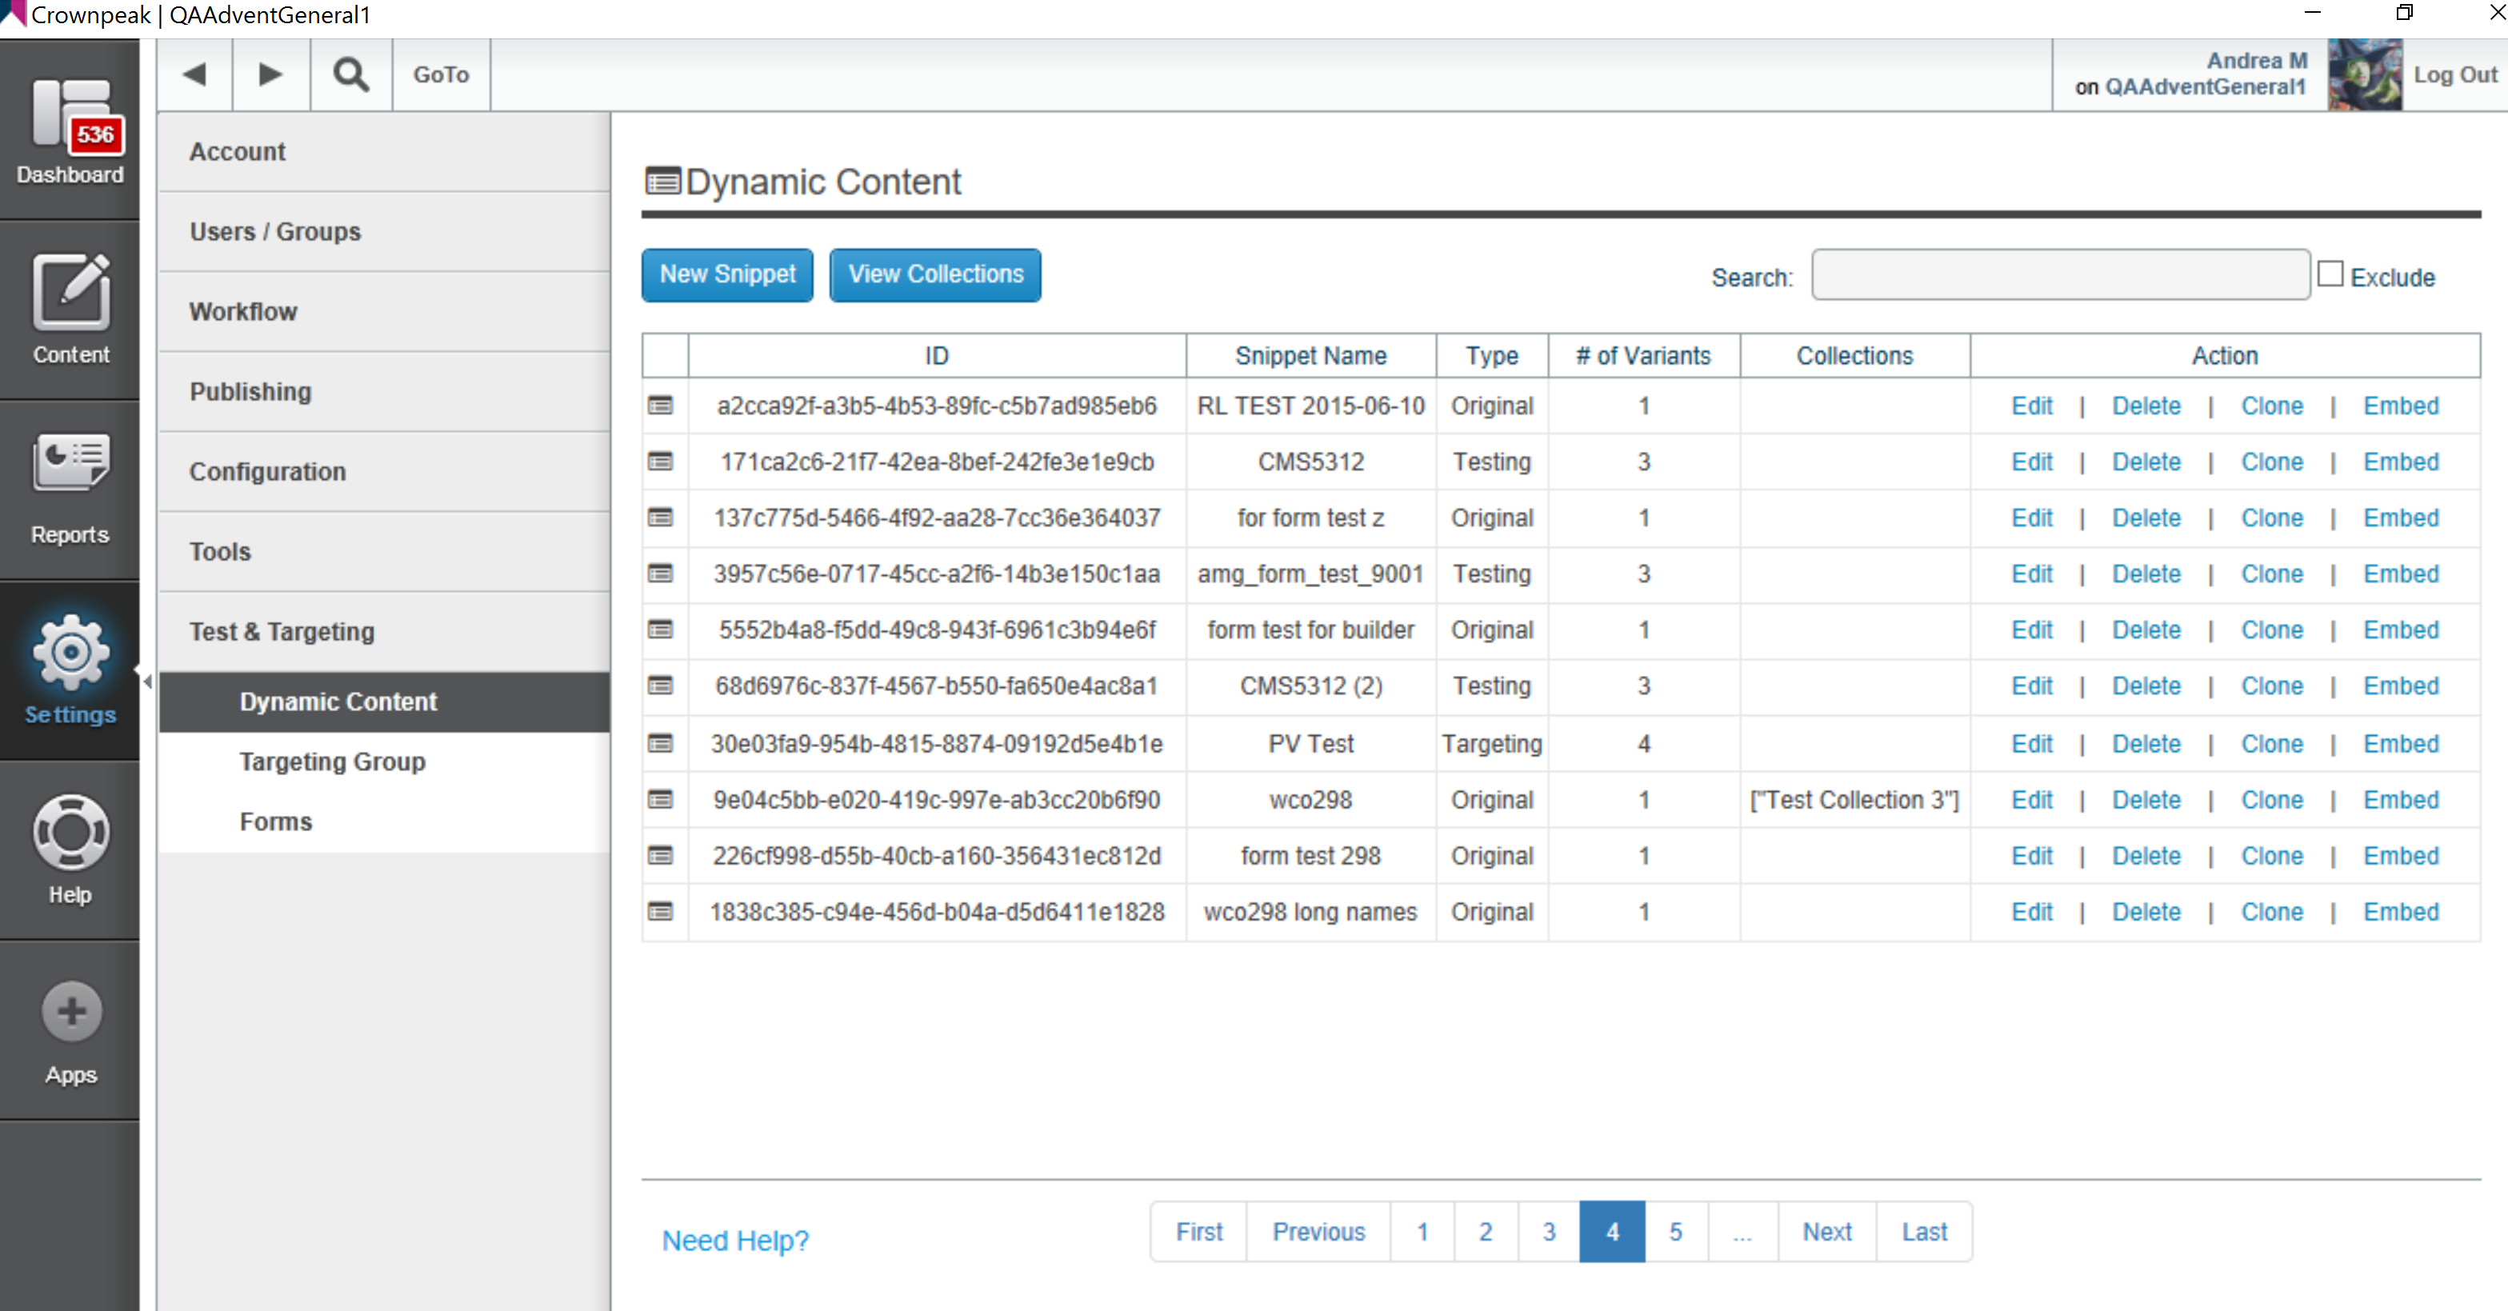Expand the Workflow menu

click(385, 311)
